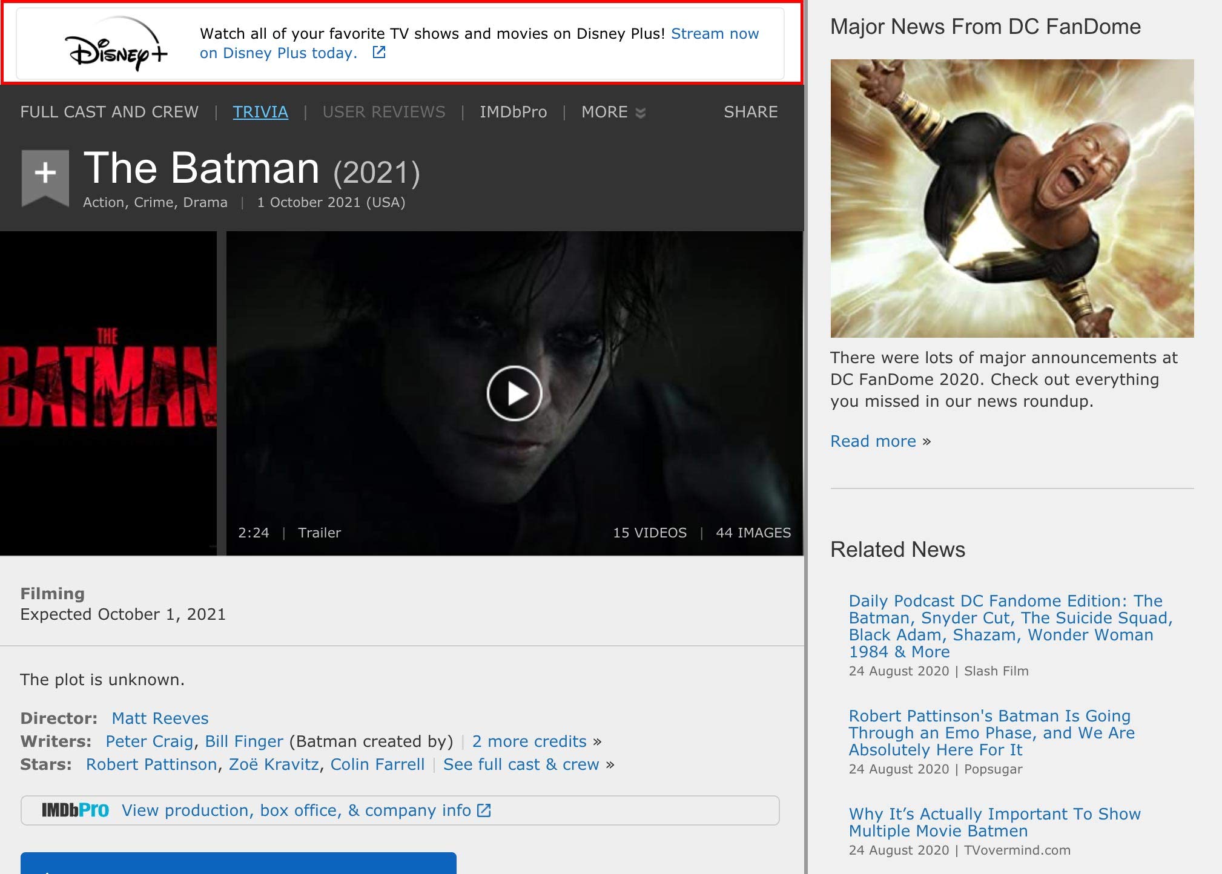Click the SHARE option
This screenshot has width=1222, height=874.
point(750,112)
